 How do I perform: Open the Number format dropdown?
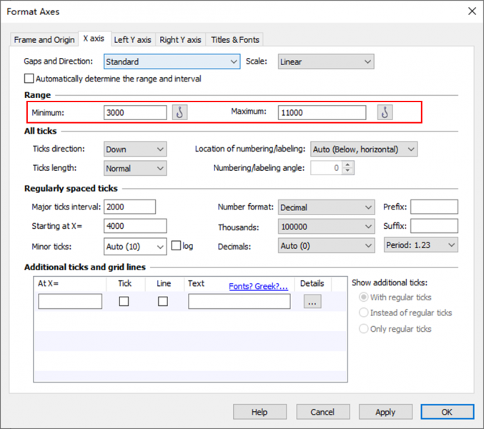pos(326,207)
